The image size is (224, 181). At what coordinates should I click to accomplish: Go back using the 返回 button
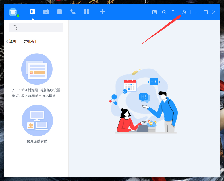(11, 41)
